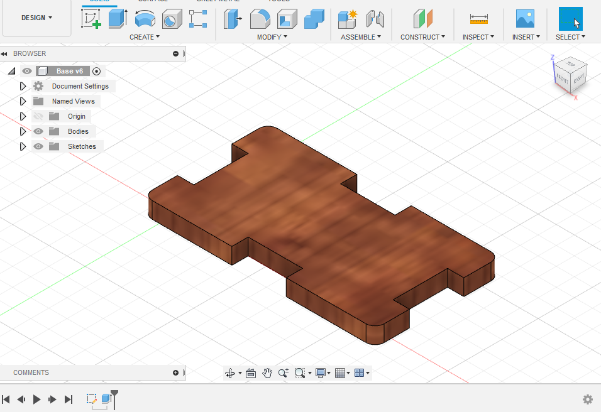Viewport: 601px width, 412px height.
Task: Select the Hole tool icon
Action: coord(172,19)
